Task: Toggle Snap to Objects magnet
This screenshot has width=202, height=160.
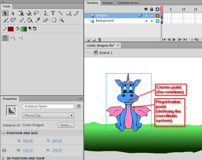Action: 5,38
